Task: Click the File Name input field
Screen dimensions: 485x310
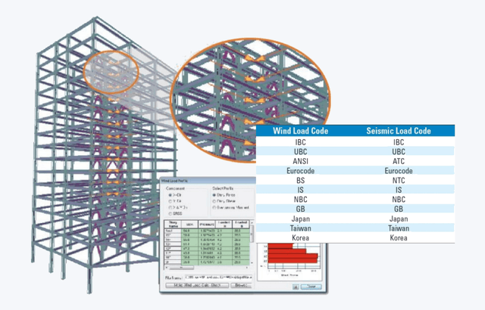Action: pyautogui.click(x=220, y=278)
